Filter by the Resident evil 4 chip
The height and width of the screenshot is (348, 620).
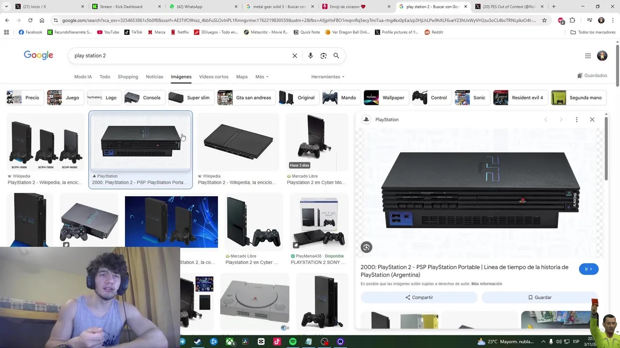click(521, 98)
